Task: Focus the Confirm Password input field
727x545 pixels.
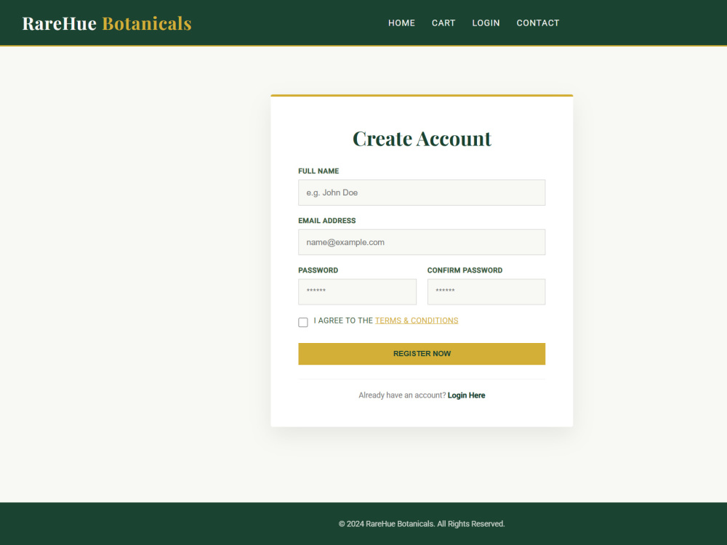Action: [486, 291]
